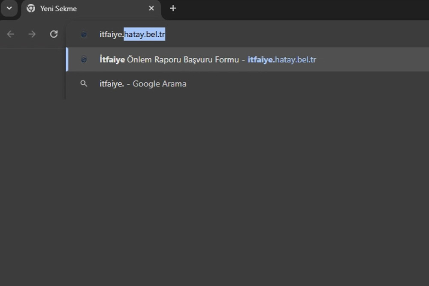
Task: Choose the 'itfaiye. - Google Arama' suggestion
Action: click(x=143, y=84)
